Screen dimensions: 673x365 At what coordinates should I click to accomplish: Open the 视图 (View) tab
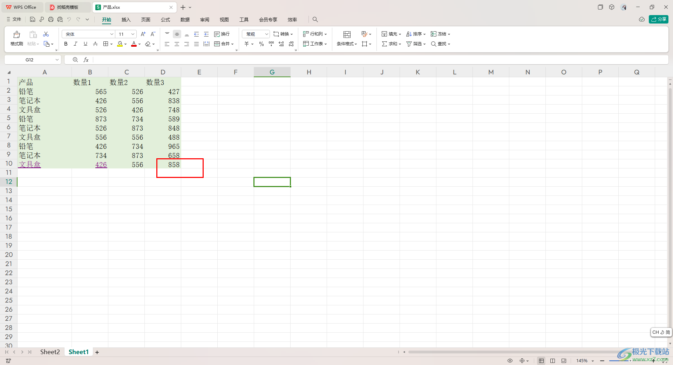coord(224,20)
